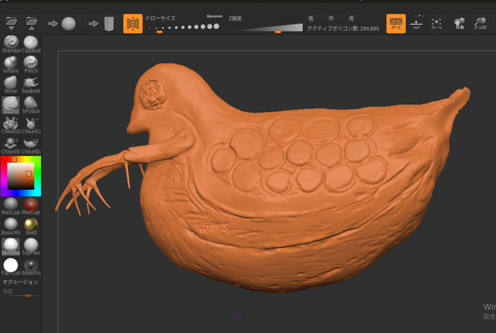Click the ドローサイズ draw size label
This screenshot has height=333, width=496.
pos(160,19)
